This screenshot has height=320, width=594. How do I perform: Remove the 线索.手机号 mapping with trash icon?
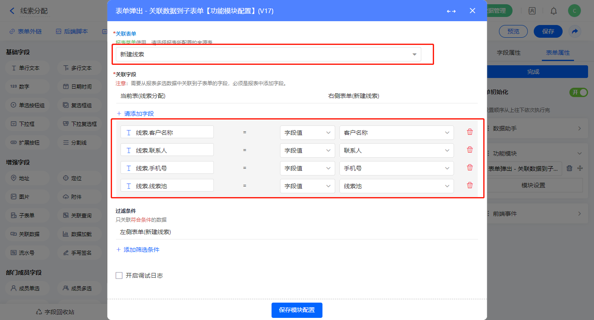click(x=470, y=167)
